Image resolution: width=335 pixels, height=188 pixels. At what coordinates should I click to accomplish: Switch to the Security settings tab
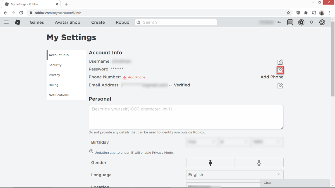[66, 65]
